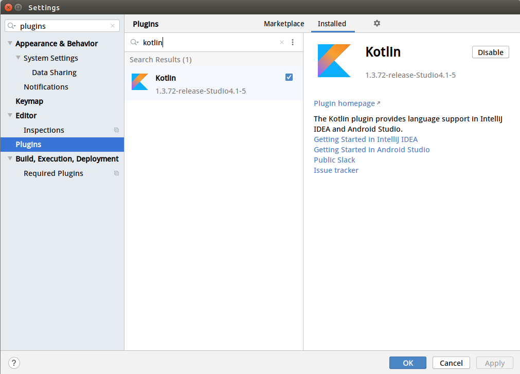520x374 pixels.
Task: Select Appearance & Behavior label
Action: click(x=57, y=43)
